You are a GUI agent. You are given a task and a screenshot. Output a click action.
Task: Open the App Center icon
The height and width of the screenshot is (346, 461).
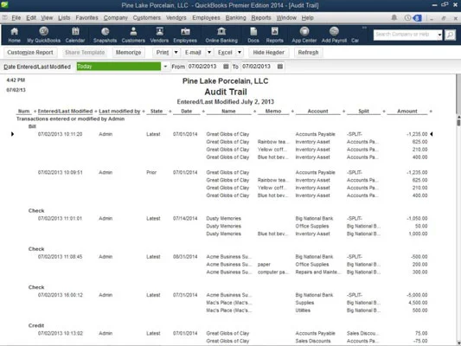[x=304, y=35]
